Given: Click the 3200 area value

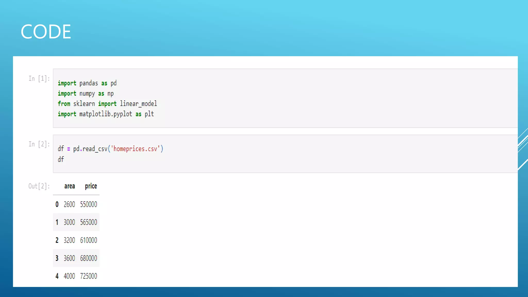Looking at the screenshot, I should (x=69, y=240).
